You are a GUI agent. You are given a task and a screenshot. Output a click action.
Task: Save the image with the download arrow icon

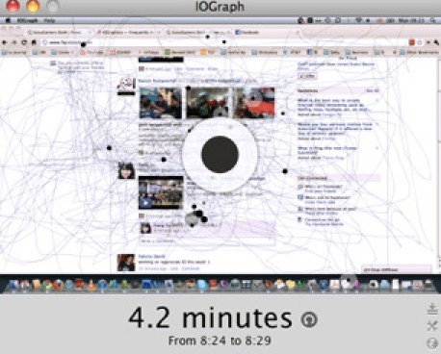tap(432, 309)
